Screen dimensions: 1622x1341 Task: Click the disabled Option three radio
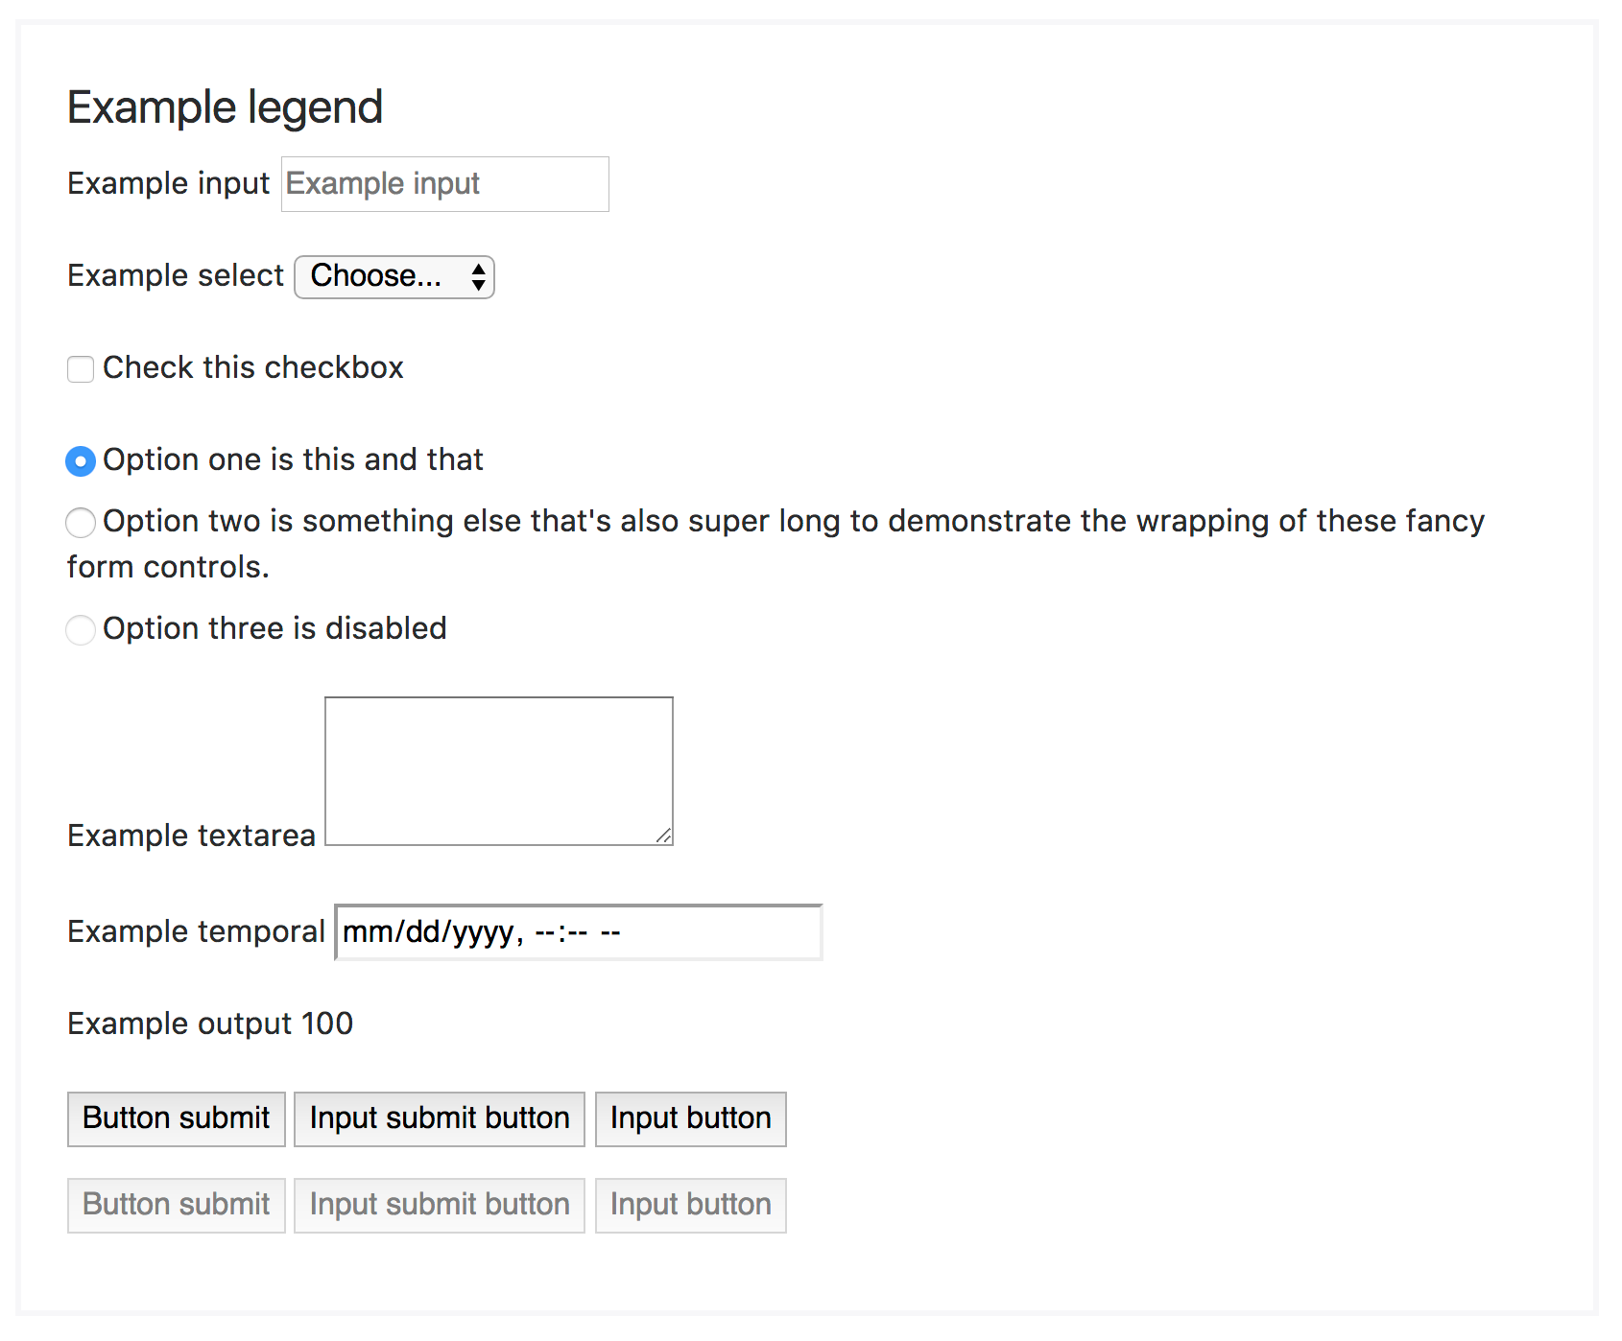[81, 630]
